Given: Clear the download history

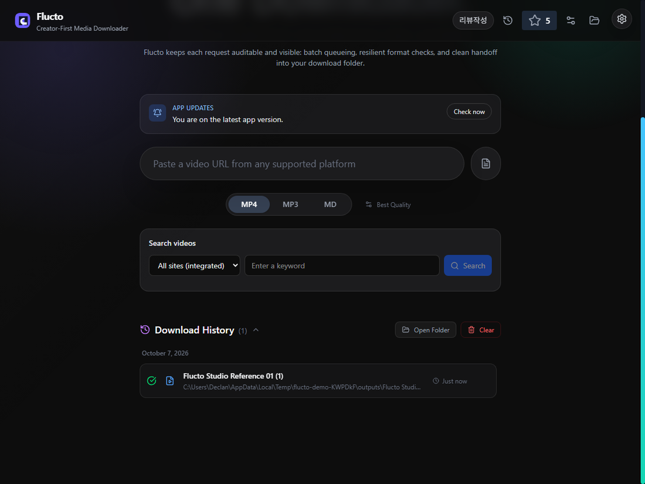Looking at the screenshot, I should tap(480, 330).
